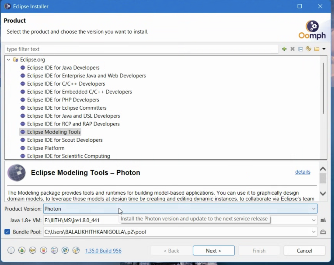The width and height of the screenshot is (334, 265).
Task: Collapse the Eclipse.org tree node
Action: click(9, 60)
